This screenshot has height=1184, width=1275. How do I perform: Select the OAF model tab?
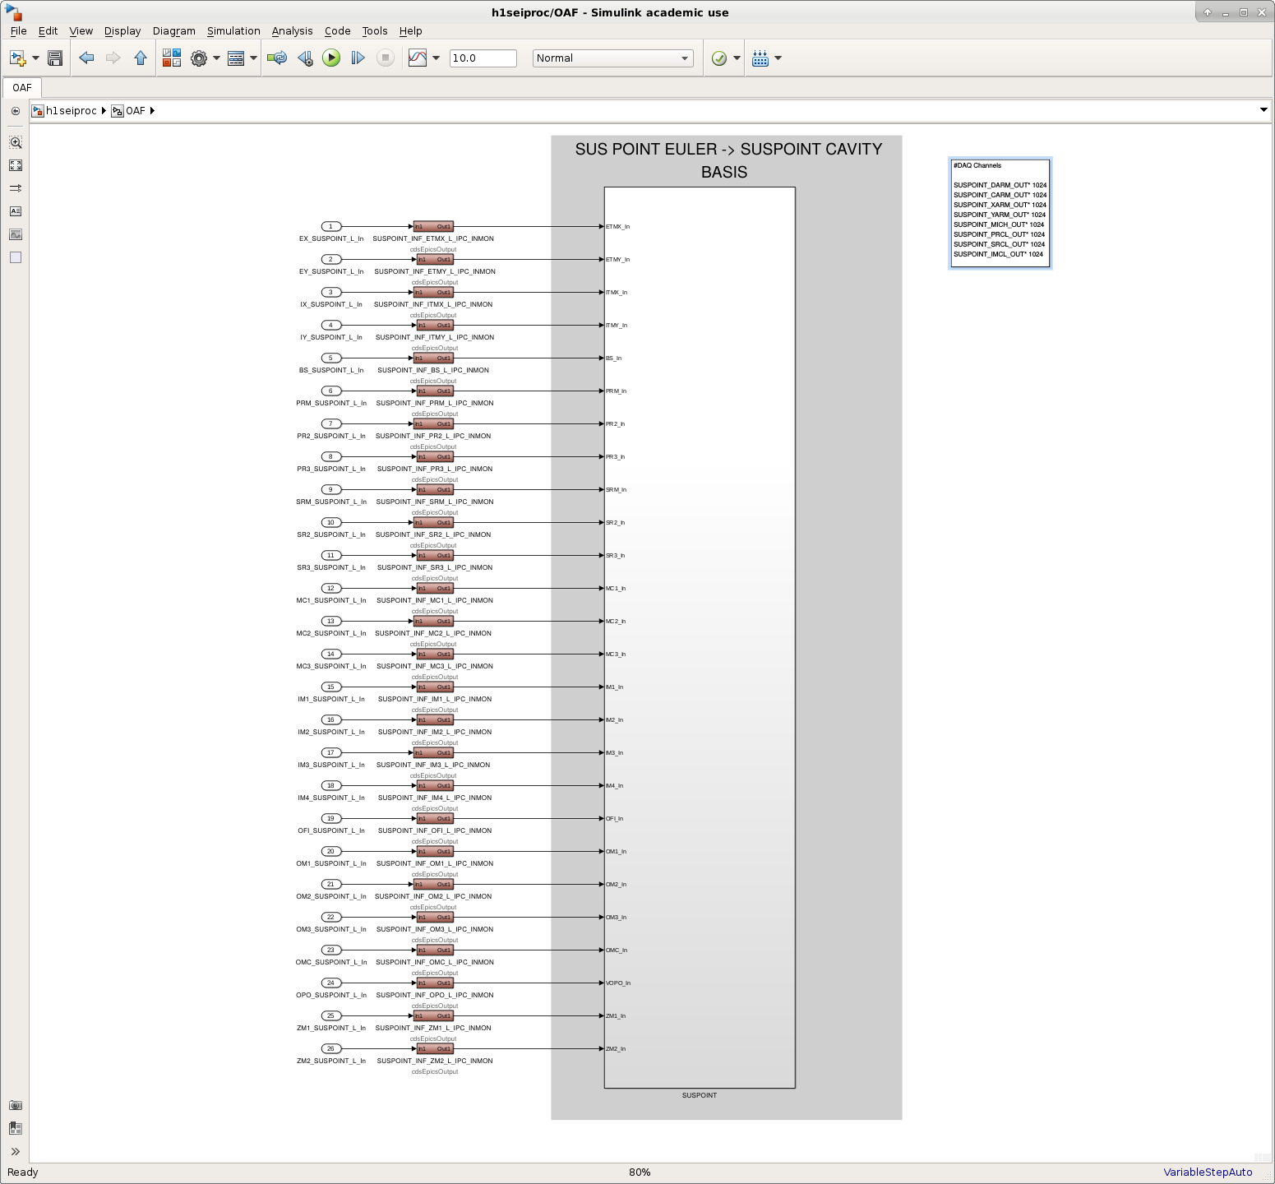pos(22,88)
